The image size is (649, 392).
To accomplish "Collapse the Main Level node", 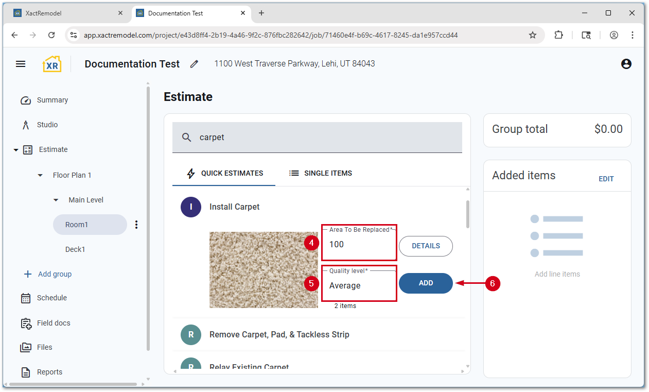I will [56, 200].
